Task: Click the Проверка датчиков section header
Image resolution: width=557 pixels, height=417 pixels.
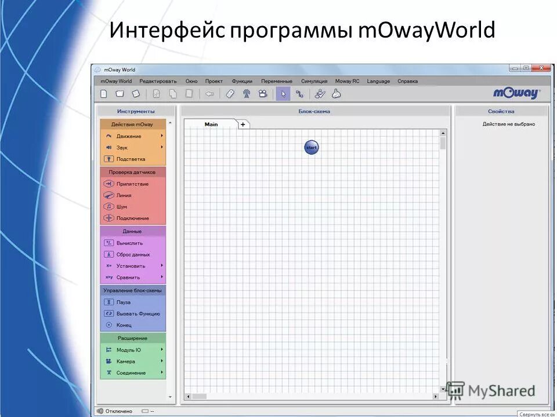Action: pyautogui.click(x=132, y=172)
